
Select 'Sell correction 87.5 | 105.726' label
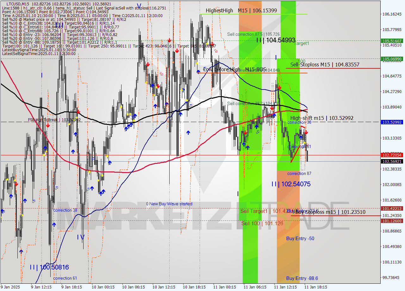click(x=253, y=34)
